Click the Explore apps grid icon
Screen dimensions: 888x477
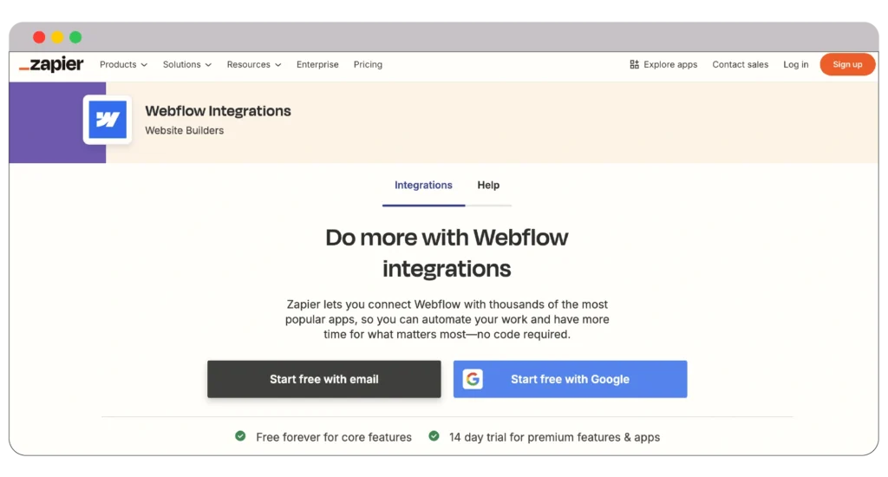[634, 64]
